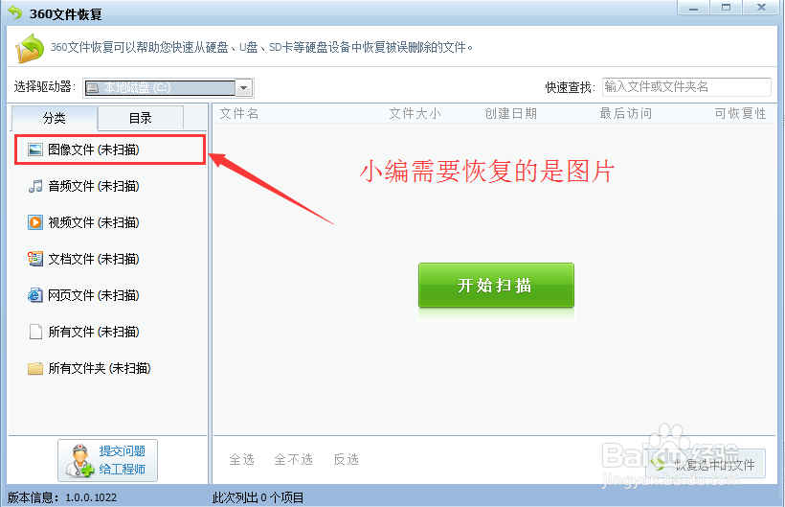
Task: Select the image files category icon
Action: (35, 150)
